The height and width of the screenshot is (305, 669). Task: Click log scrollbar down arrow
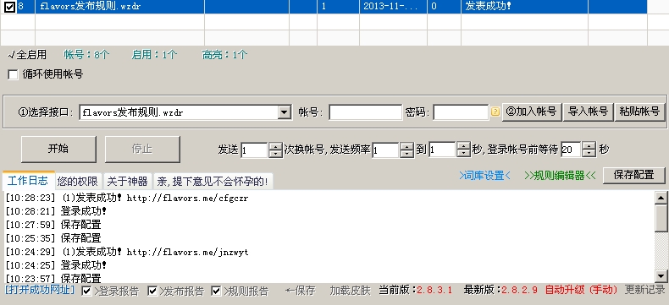coord(661,275)
